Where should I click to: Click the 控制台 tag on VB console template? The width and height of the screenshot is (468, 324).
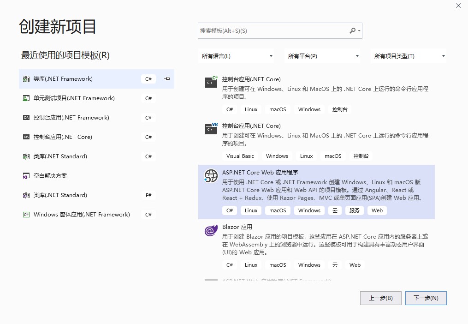(361, 156)
